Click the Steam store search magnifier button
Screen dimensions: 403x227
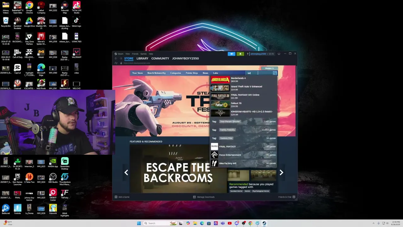coord(275,73)
